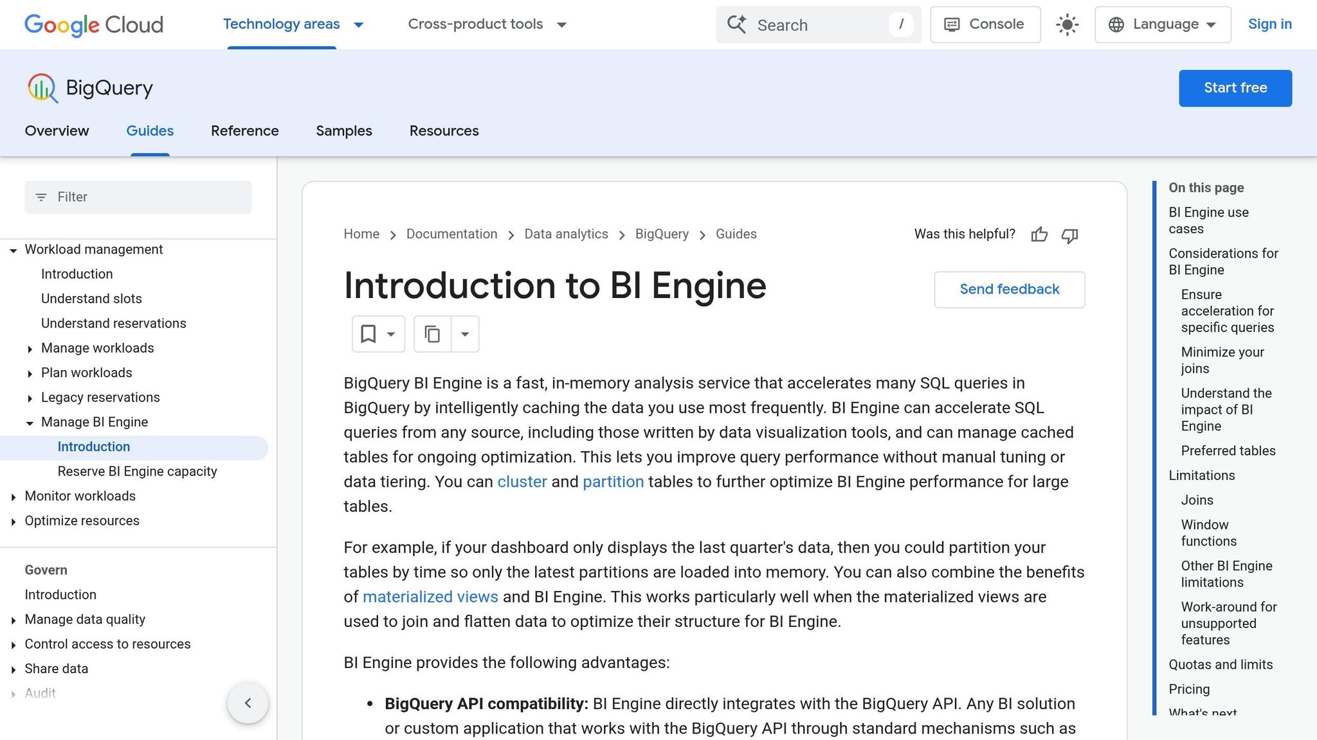Image resolution: width=1317 pixels, height=740 pixels.
Task: Click the thumbs down not helpful icon
Action: [1069, 235]
